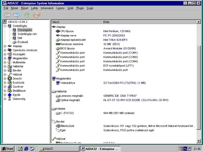Select the DMI tree item
Viewport: 203px width, 152px height.
coord(20,38)
